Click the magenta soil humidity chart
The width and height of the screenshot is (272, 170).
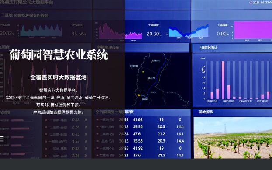pyautogui.click(x=253, y=30)
